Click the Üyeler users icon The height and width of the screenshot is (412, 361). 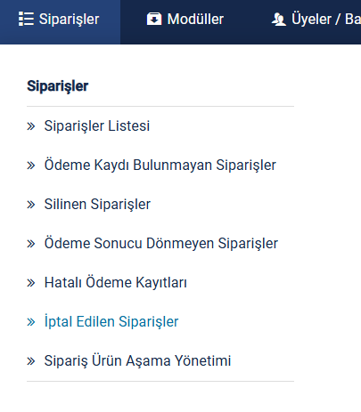click(x=279, y=19)
